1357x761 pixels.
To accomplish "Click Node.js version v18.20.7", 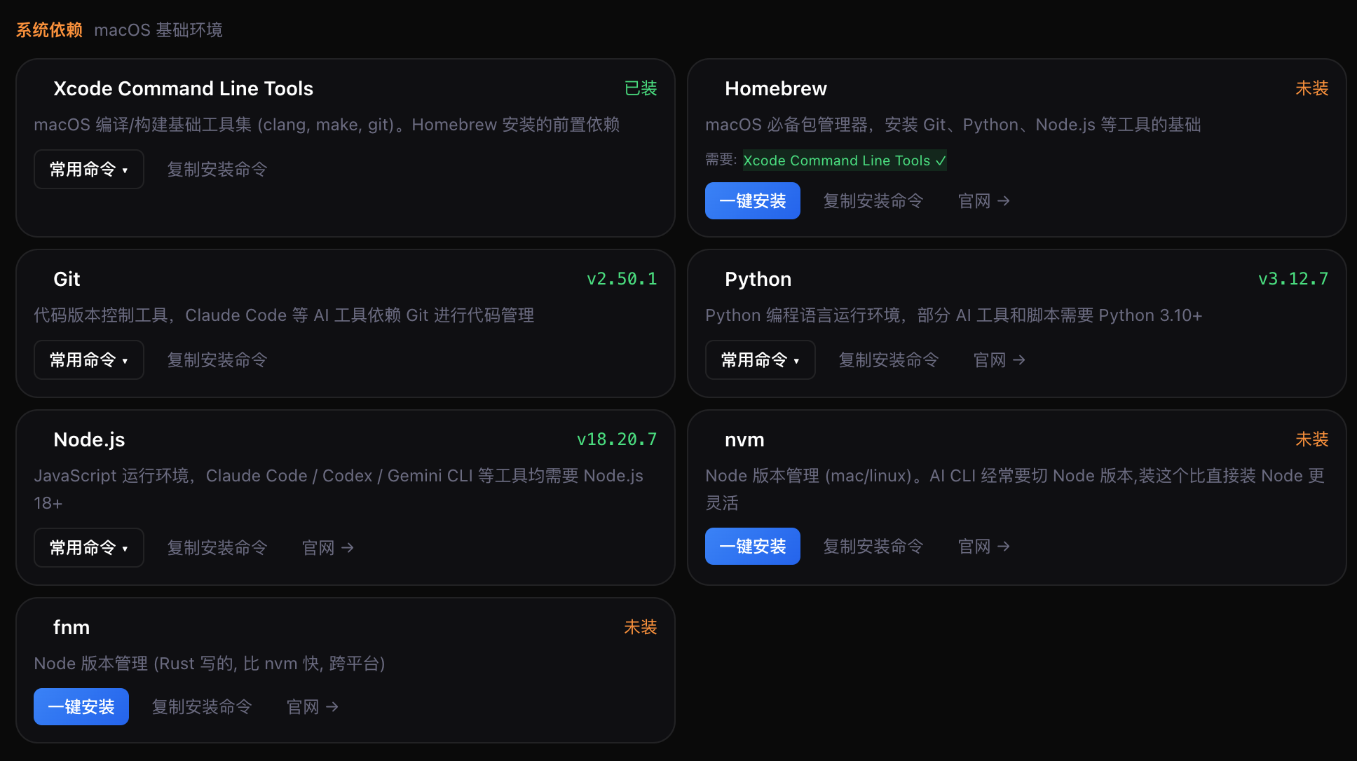I will tap(617, 439).
